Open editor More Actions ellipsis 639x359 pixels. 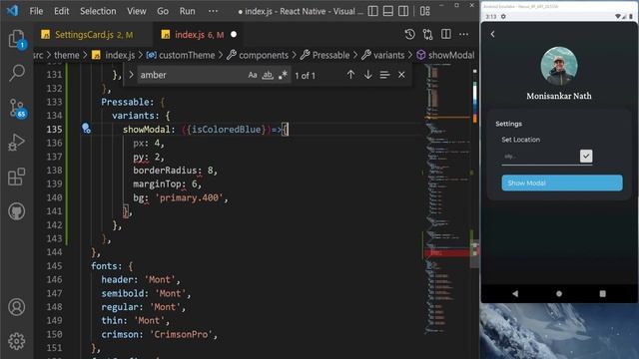pyautogui.click(x=463, y=35)
